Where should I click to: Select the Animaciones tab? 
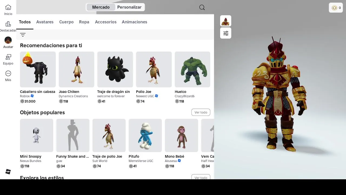pos(135,22)
